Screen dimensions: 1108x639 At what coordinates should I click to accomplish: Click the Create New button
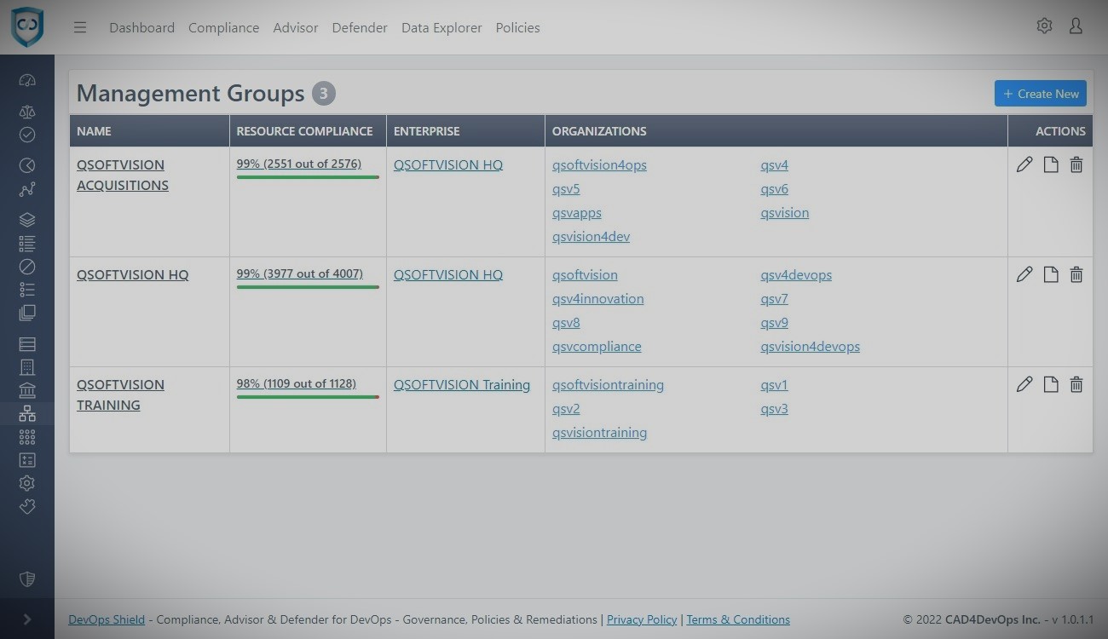coord(1040,94)
